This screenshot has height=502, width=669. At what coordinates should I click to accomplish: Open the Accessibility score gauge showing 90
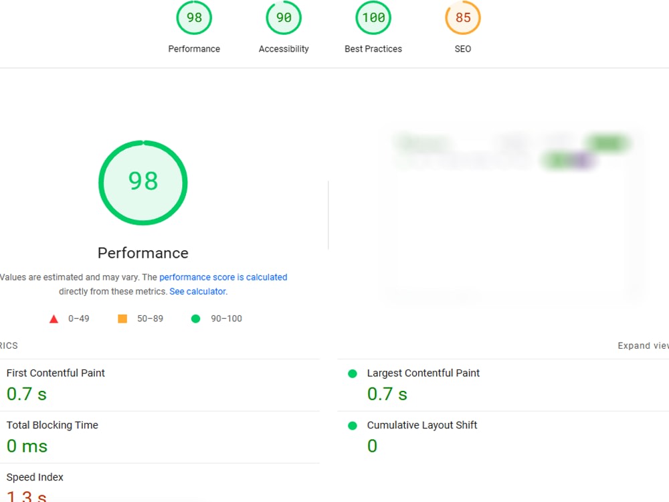click(284, 17)
